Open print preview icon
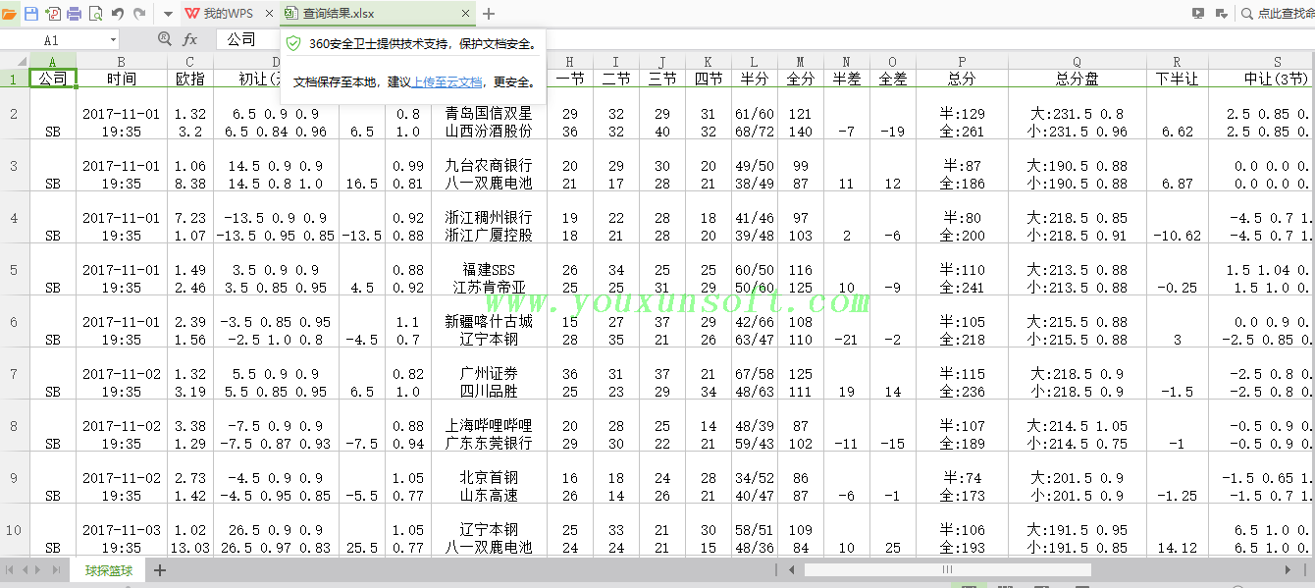This screenshot has height=588, width=1315. pyautogui.click(x=95, y=14)
